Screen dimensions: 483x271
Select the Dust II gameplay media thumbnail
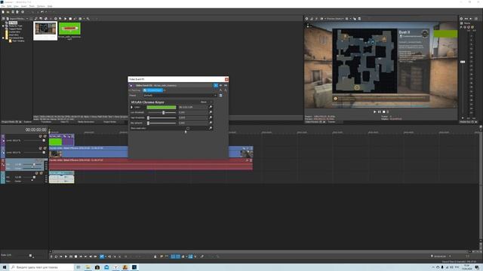[45, 31]
